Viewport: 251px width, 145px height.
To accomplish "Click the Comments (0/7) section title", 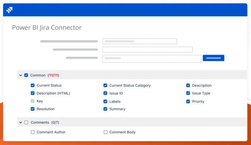I will click(x=45, y=122).
